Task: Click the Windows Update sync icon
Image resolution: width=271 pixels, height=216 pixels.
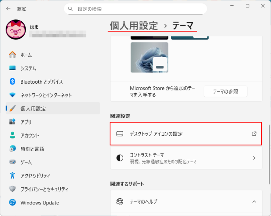Action: (12, 202)
